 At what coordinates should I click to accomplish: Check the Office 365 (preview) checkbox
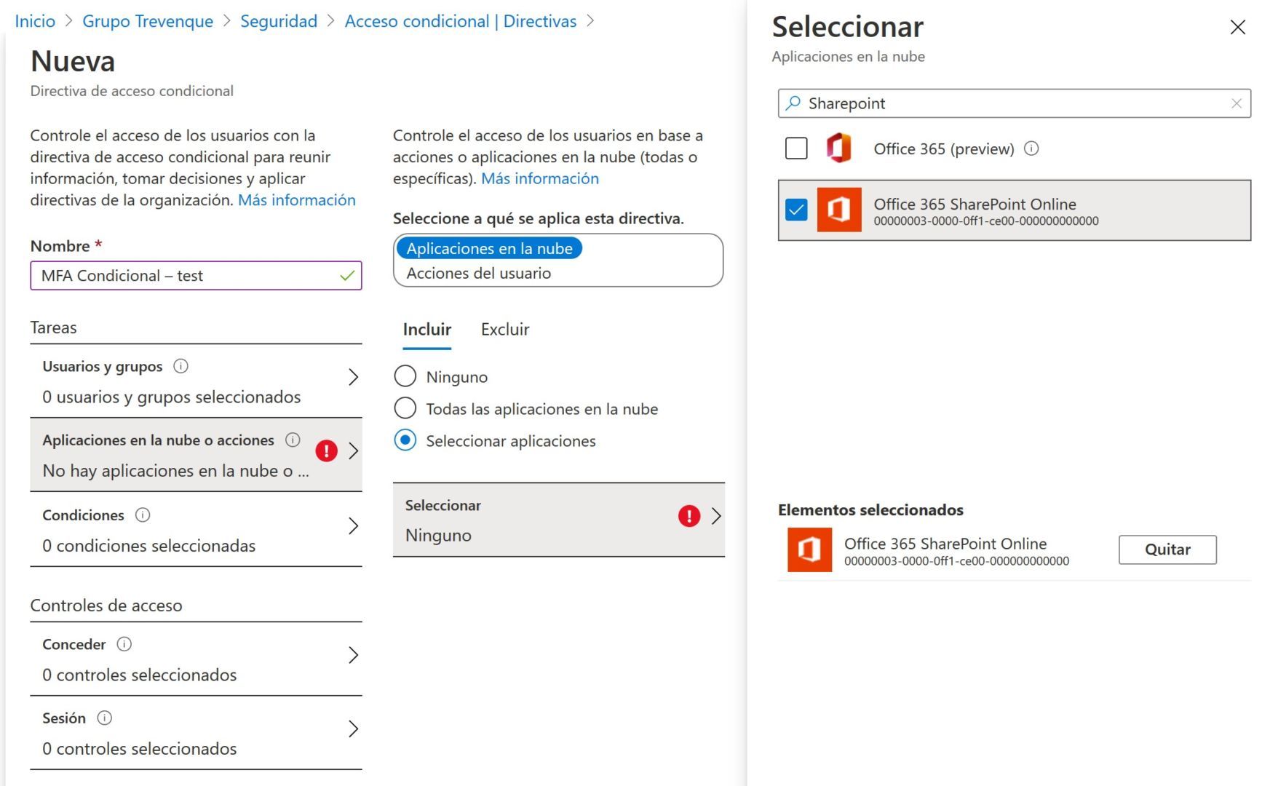point(795,148)
